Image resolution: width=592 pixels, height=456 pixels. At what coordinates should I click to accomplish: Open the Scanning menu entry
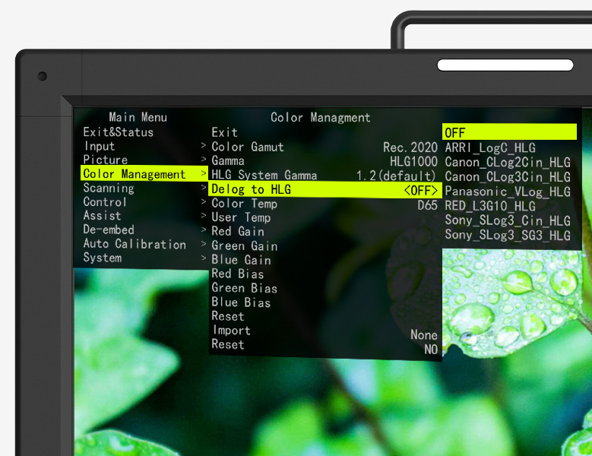[109, 188]
